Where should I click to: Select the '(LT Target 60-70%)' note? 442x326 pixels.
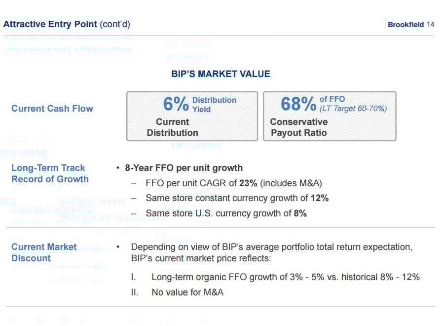(x=353, y=109)
